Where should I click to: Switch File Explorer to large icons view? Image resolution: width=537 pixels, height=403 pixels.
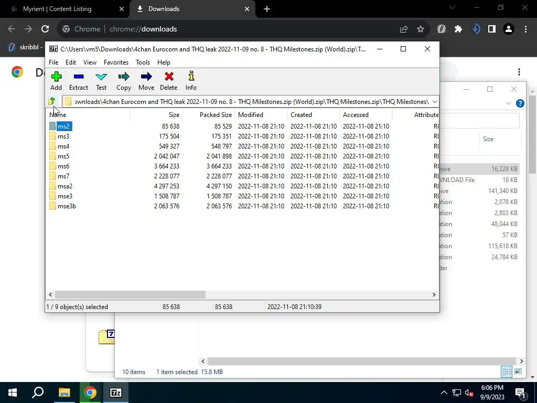click(x=518, y=372)
